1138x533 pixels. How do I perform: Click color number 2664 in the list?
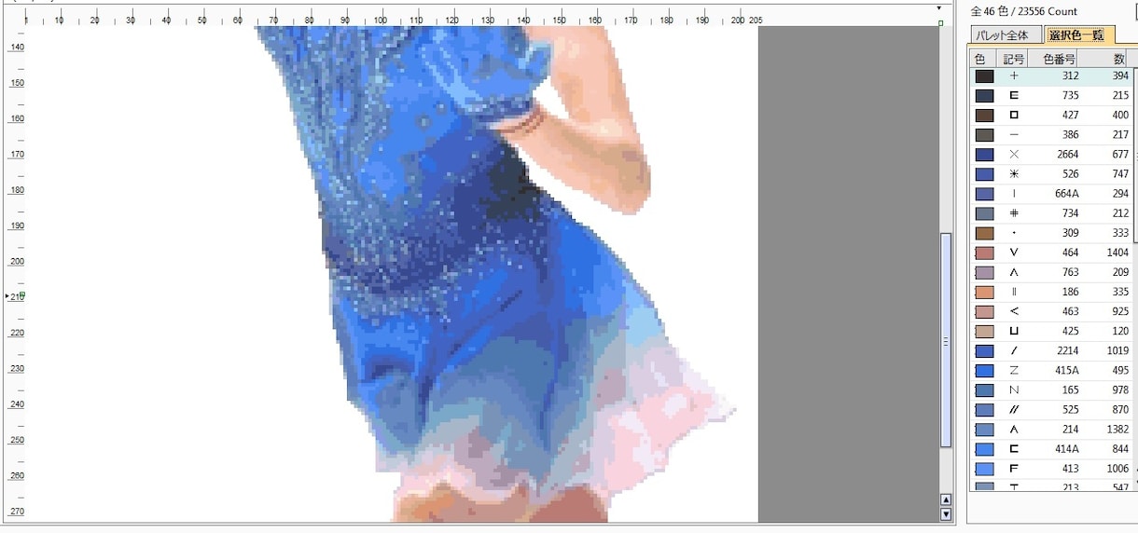point(1068,155)
